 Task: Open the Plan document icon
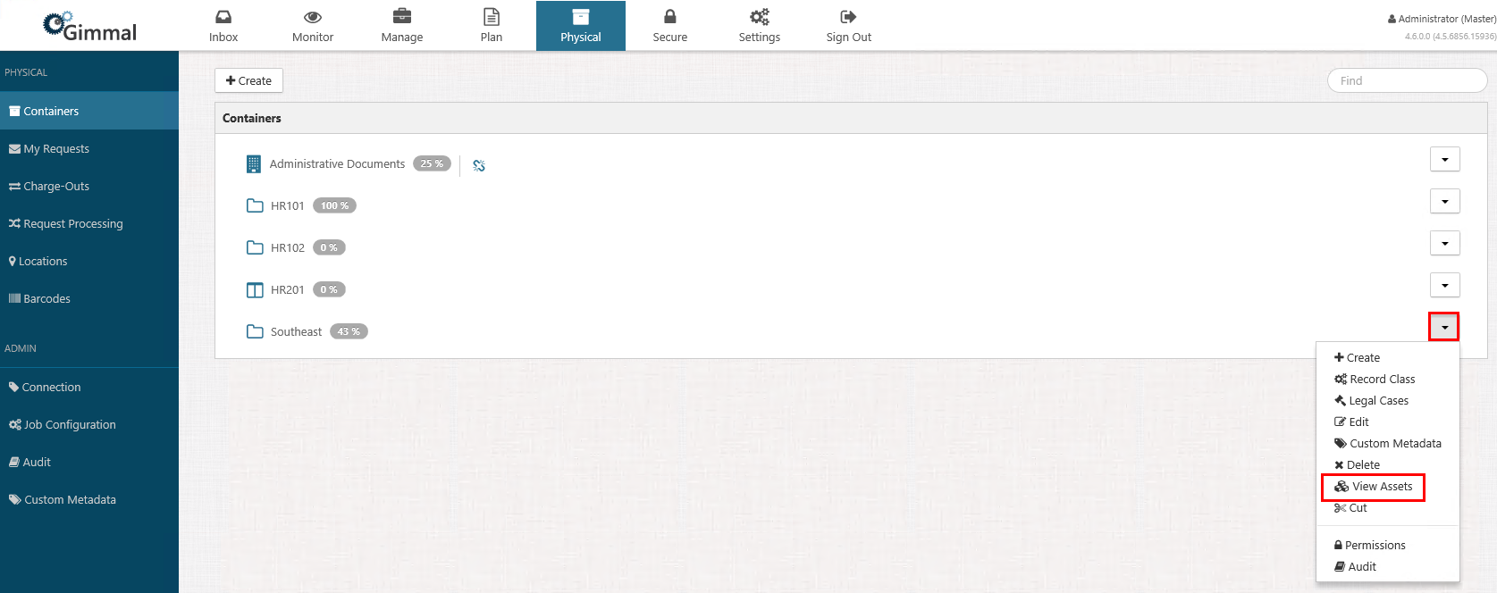492,17
